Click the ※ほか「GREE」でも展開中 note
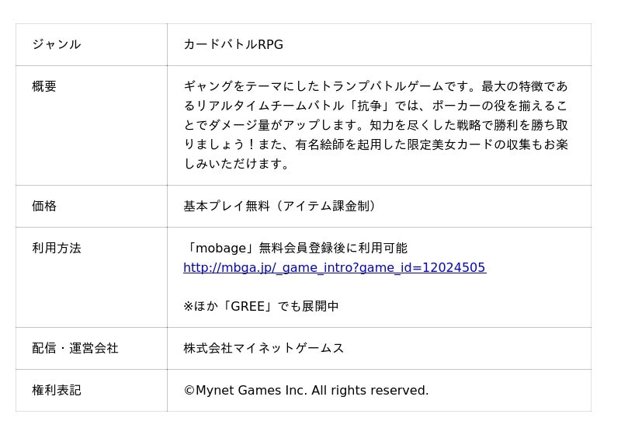This screenshot has width=621, height=435. (261, 306)
